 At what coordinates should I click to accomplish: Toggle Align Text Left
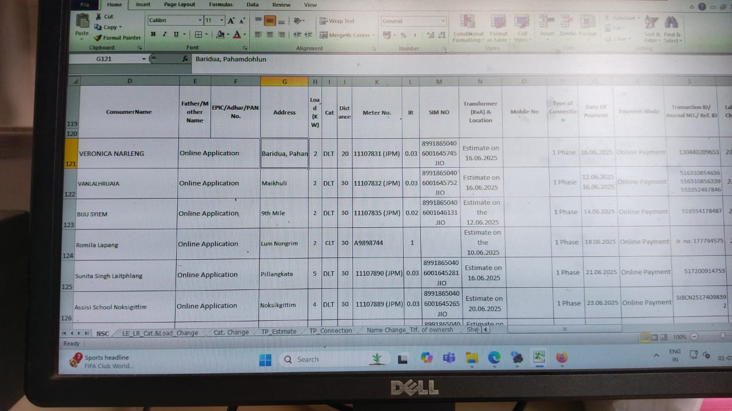pos(258,35)
